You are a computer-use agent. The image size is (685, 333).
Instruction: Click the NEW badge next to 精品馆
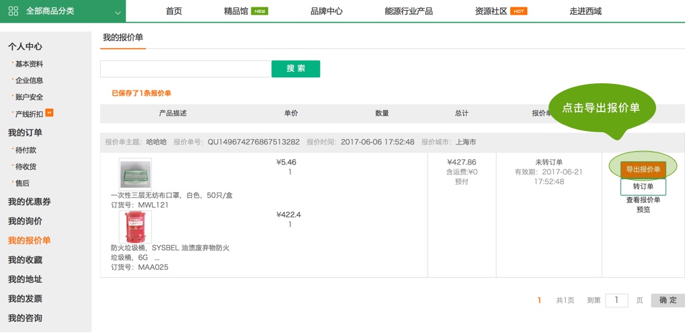pos(259,11)
